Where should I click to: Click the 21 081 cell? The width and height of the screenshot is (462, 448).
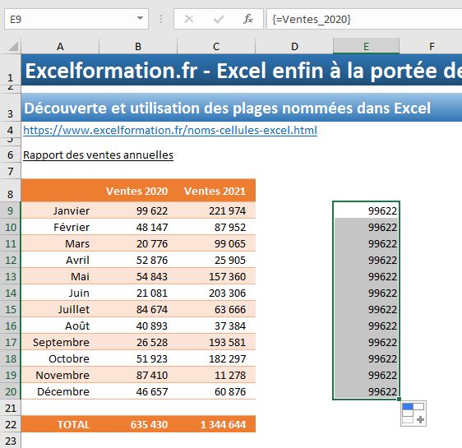coord(138,293)
